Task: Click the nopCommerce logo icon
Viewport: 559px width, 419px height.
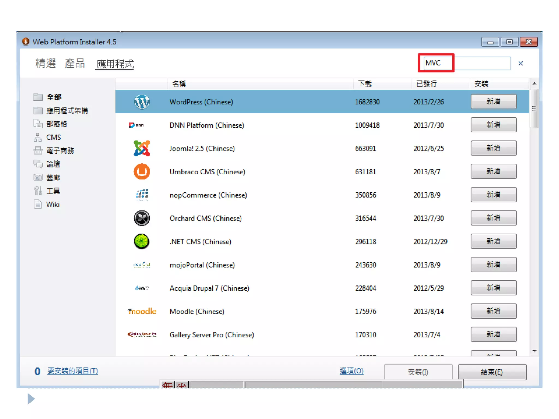Action: tap(142, 195)
